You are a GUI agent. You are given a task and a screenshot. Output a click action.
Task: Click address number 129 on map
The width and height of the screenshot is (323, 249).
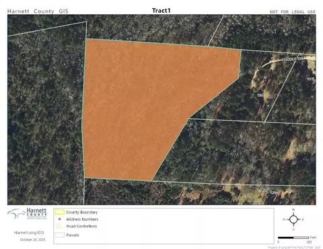(273, 192)
